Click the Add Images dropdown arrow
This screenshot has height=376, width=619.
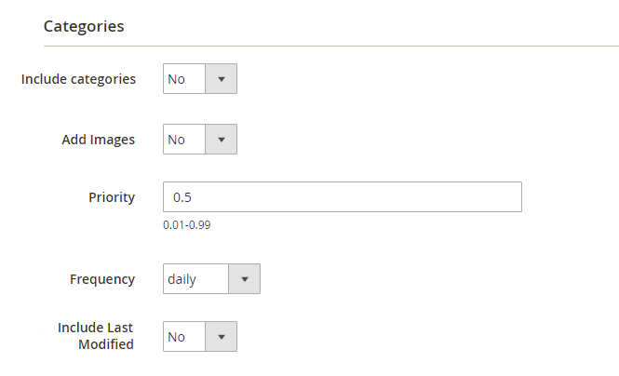(x=222, y=140)
